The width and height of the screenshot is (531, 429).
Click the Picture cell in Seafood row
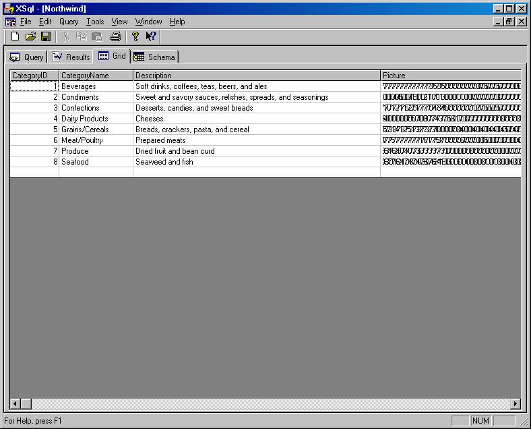point(451,162)
